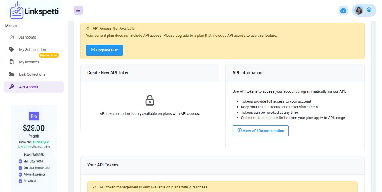Toggle the sidebar hamburger menu
The height and width of the screenshot is (192, 382).
[78, 10]
